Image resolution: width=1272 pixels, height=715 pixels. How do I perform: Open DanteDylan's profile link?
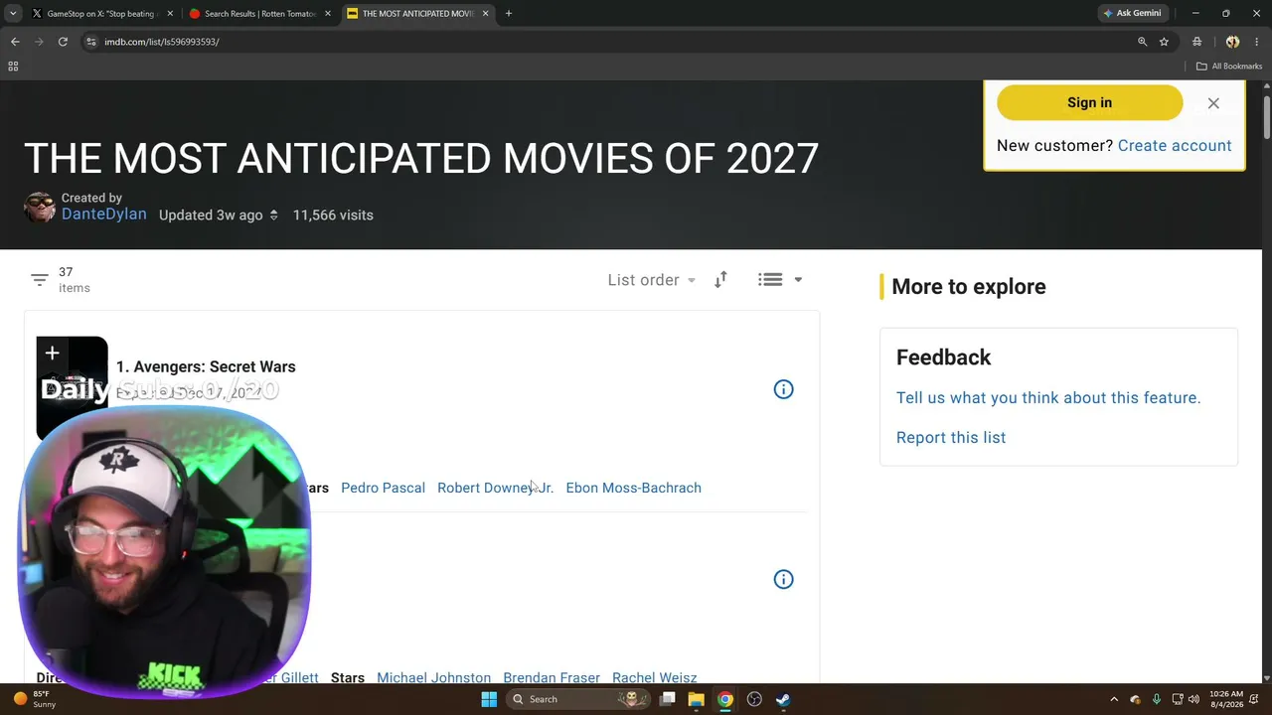[x=104, y=214]
